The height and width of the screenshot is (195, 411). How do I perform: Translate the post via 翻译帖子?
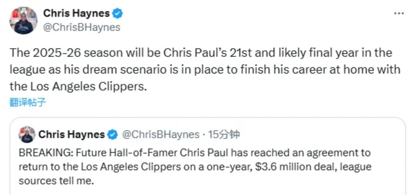(28, 103)
